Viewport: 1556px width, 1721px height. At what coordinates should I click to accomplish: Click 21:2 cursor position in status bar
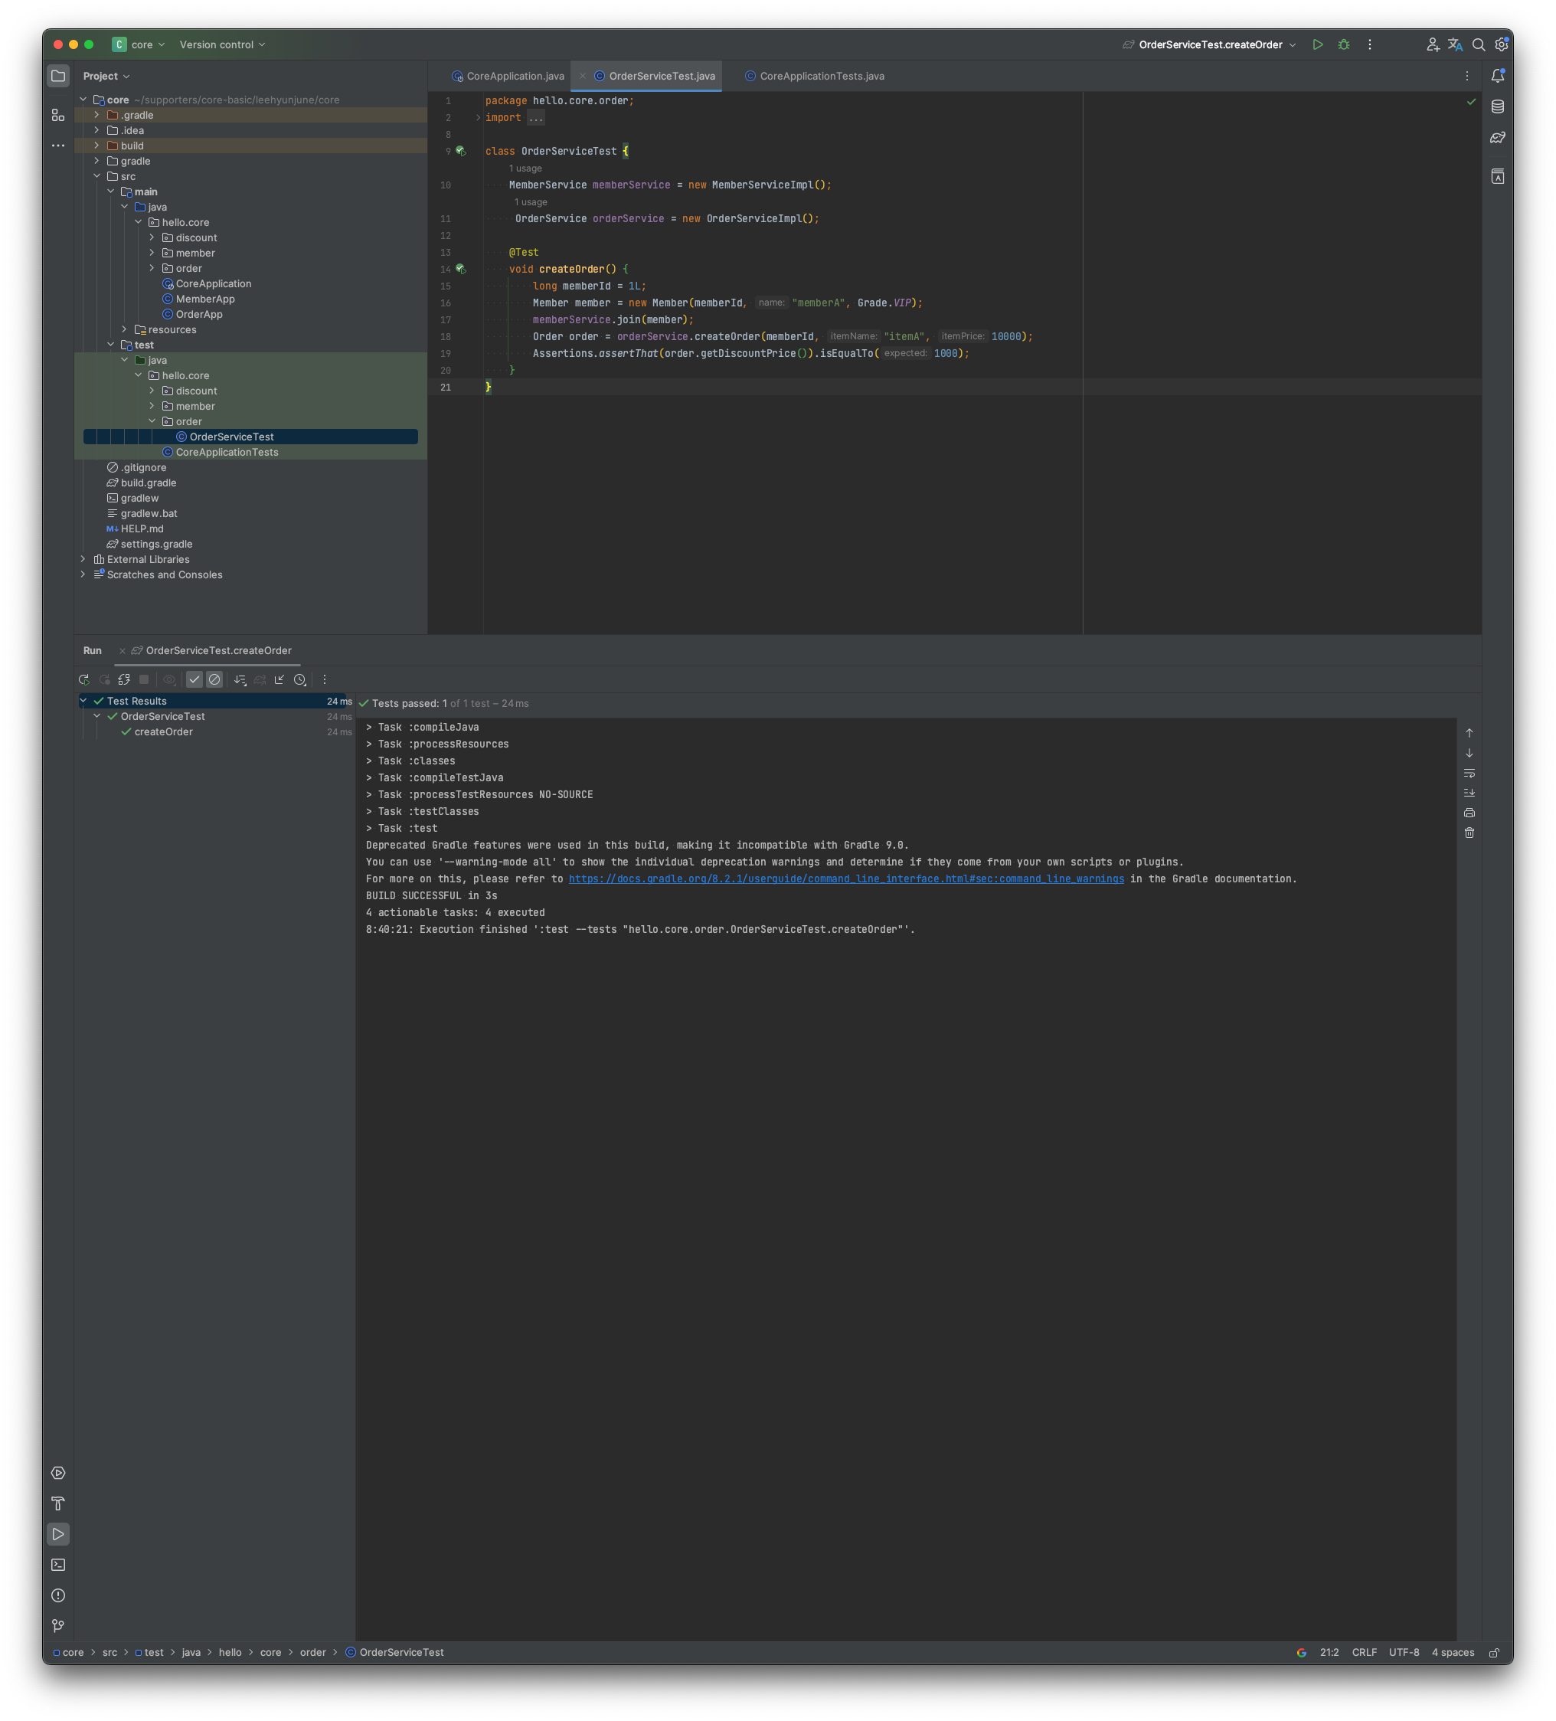(x=1329, y=1653)
